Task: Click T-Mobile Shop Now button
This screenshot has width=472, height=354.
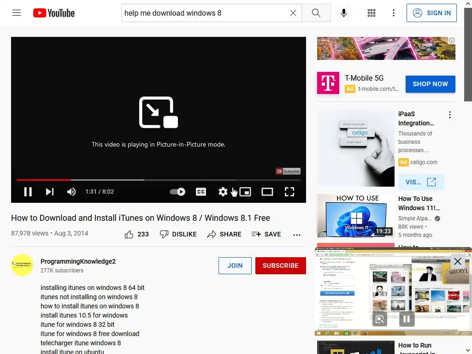Action: (430, 84)
